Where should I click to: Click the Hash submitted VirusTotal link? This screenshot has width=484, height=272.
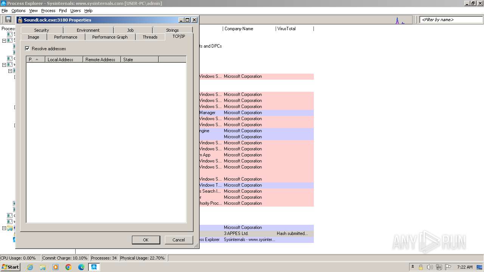(x=292, y=233)
